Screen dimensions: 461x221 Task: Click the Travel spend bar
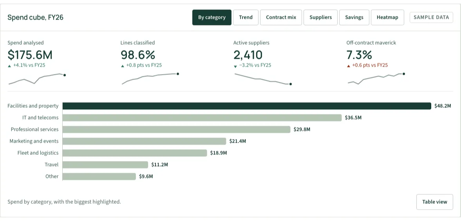coord(105,165)
